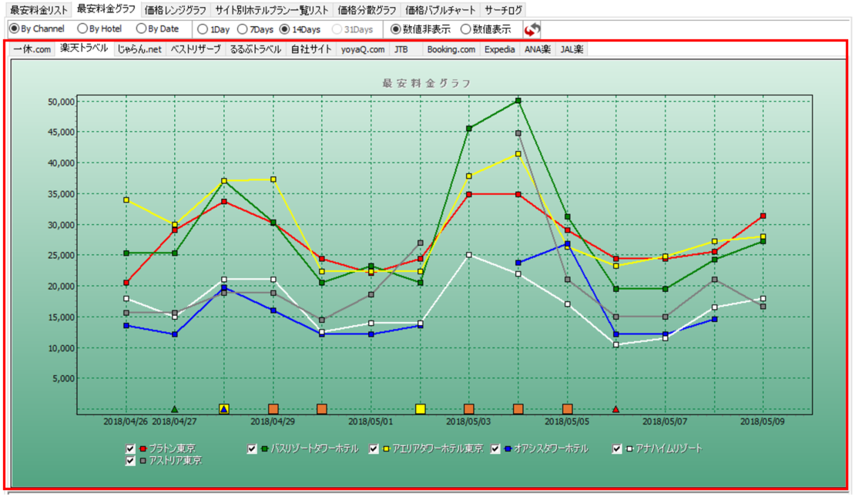Open the じゃらん.net channel tab
This screenshot has width=855, height=500.
pyautogui.click(x=139, y=49)
